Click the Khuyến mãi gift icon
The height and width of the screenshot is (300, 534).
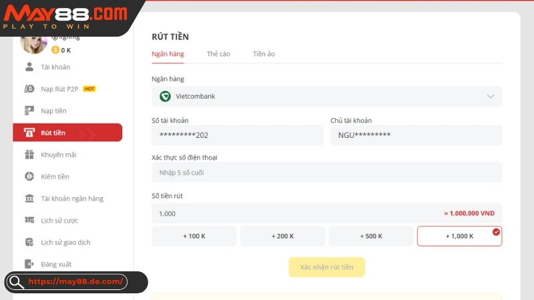[x=29, y=155]
